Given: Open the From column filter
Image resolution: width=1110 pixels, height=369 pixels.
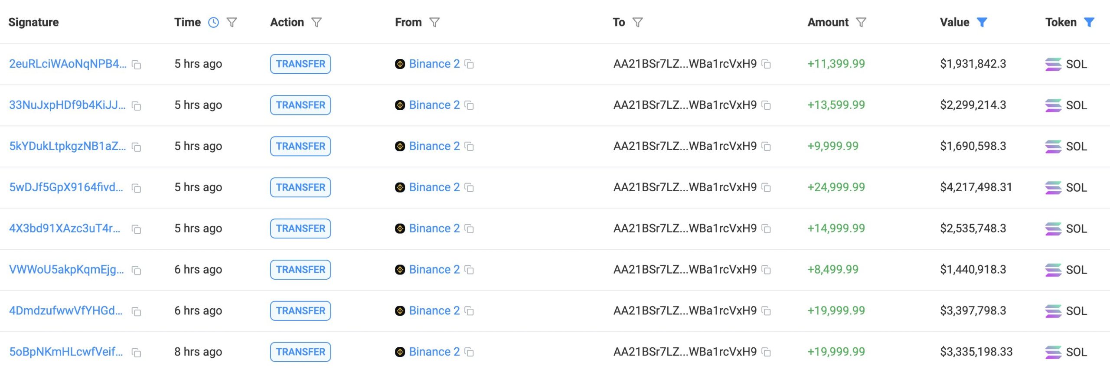Looking at the screenshot, I should (434, 23).
